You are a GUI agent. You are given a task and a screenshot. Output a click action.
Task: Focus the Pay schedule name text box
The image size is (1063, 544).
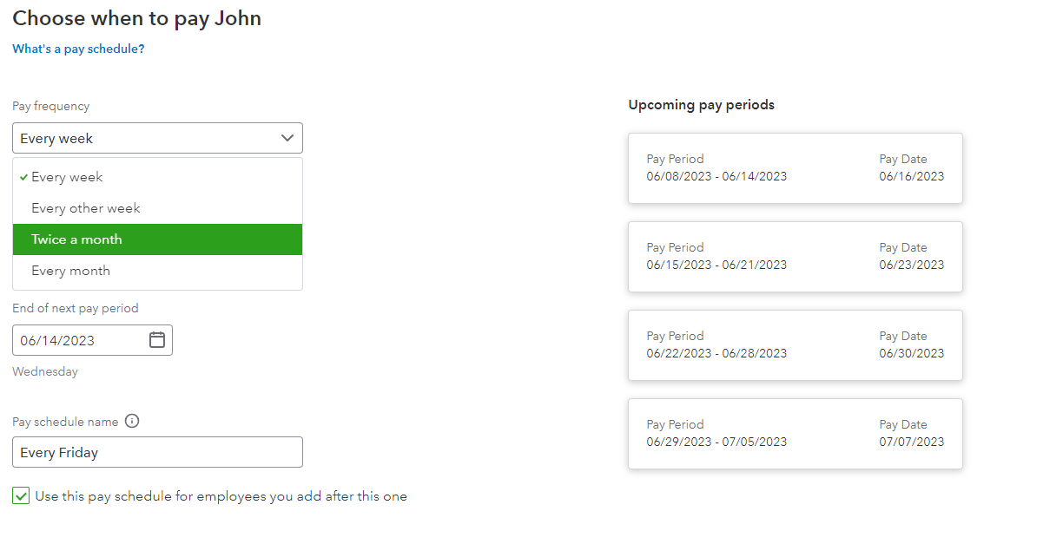tap(157, 452)
